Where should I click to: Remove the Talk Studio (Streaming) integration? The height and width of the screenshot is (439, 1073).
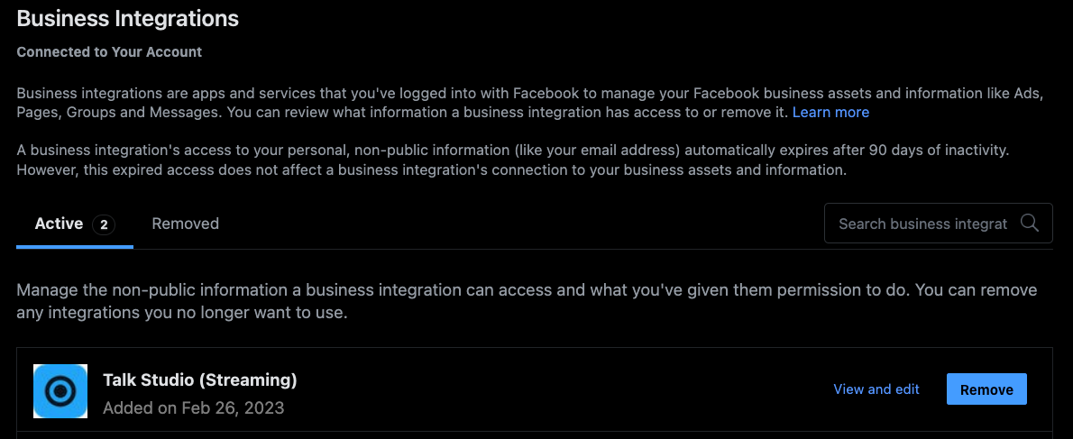[x=986, y=389]
